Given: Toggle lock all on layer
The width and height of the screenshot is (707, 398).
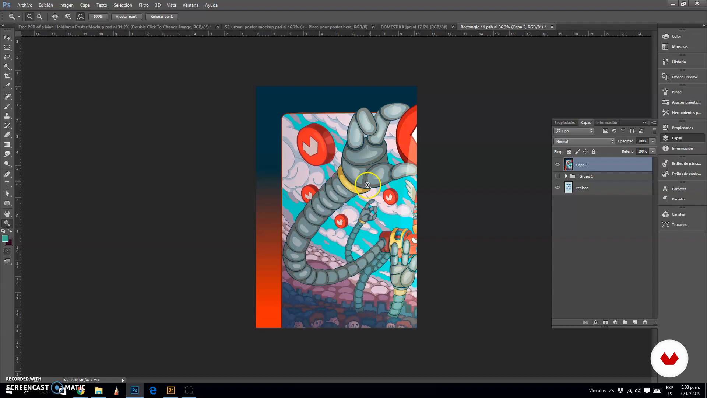Looking at the screenshot, I should (593, 151).
